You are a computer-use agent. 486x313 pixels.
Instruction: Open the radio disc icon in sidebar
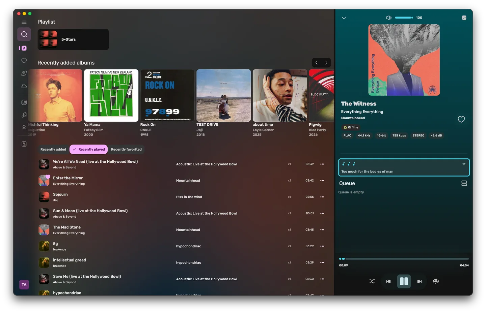click(x=24, y=73)
